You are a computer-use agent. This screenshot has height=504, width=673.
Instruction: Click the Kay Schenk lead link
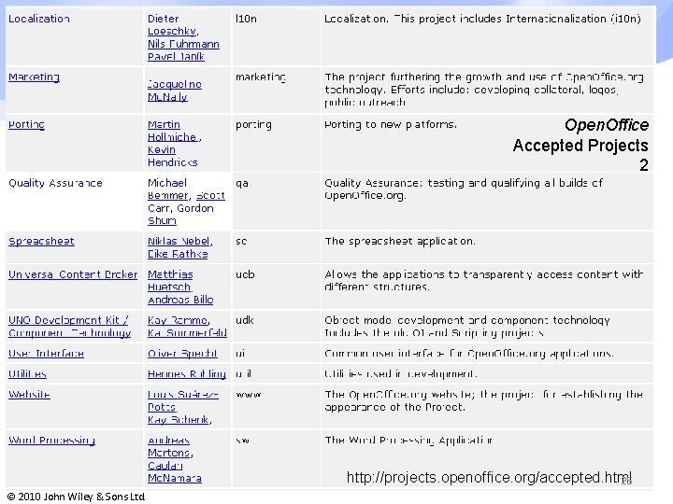(179, 420)
